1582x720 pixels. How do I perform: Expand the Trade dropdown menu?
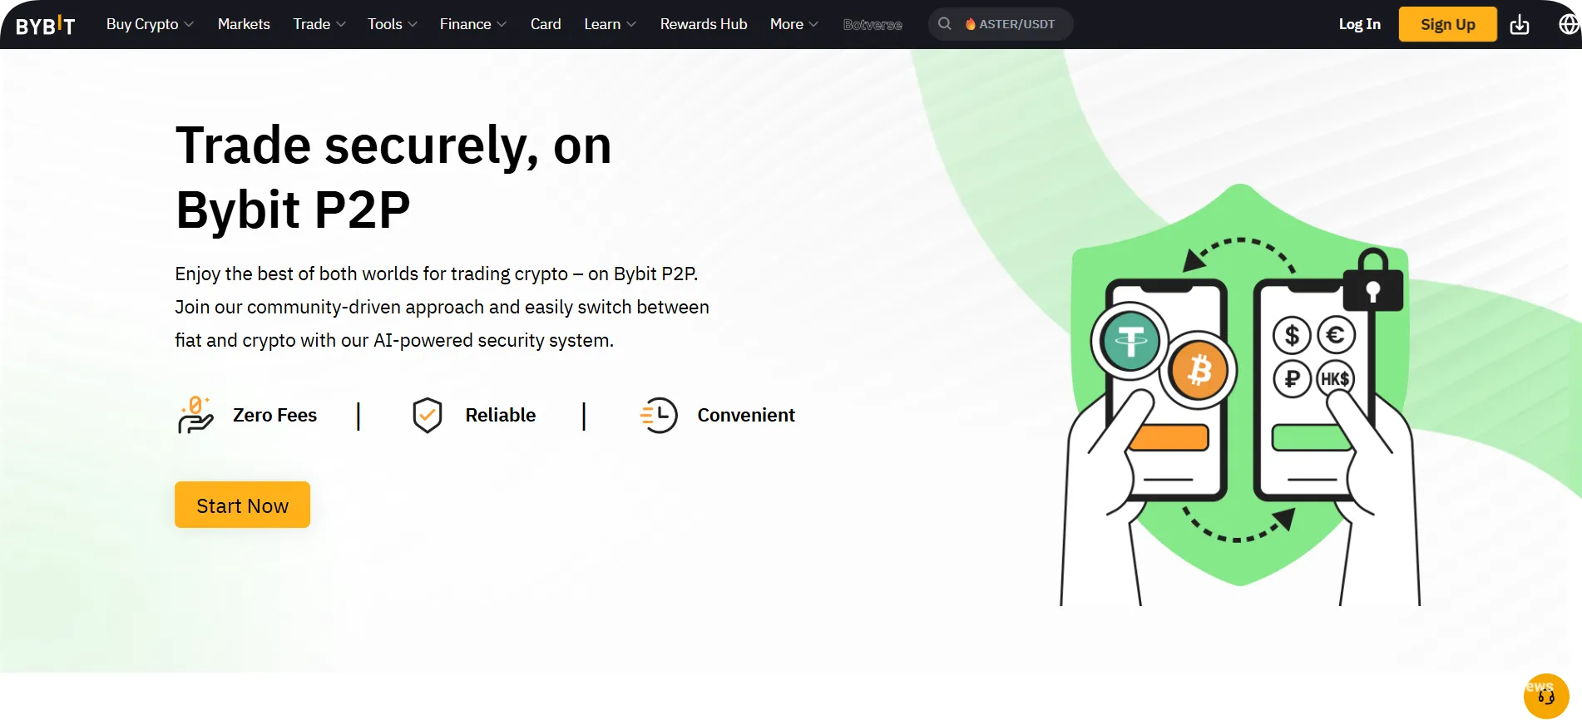click(x=319, y=24)
